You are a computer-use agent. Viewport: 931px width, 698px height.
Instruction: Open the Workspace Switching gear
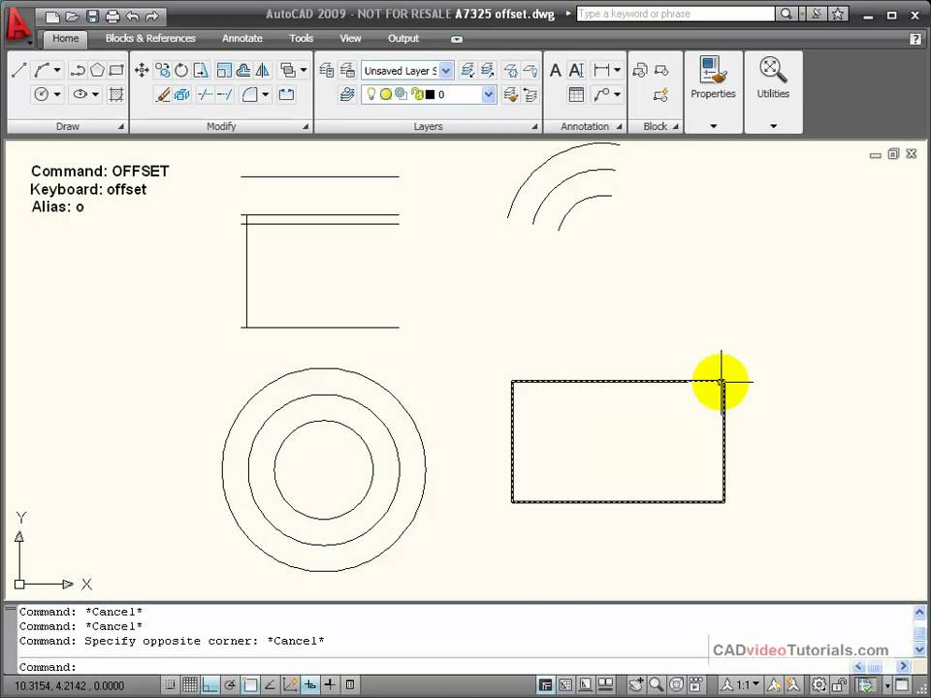click(x=819, y=685)
